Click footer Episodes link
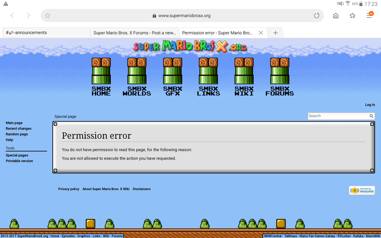Viewport: 381px width, 238px height. tap(68, 236)
